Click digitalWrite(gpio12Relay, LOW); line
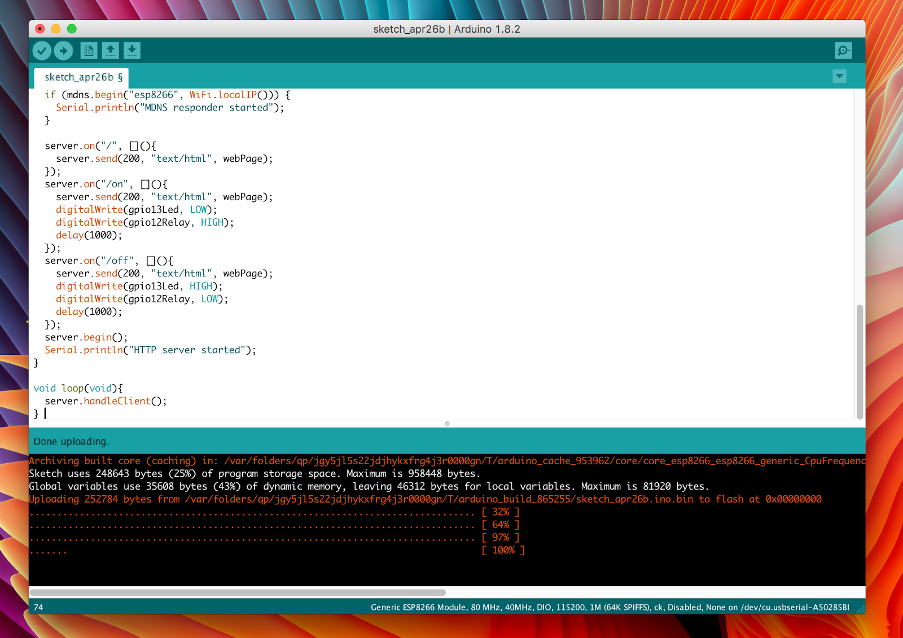903x638 pixels. point(142,299)
